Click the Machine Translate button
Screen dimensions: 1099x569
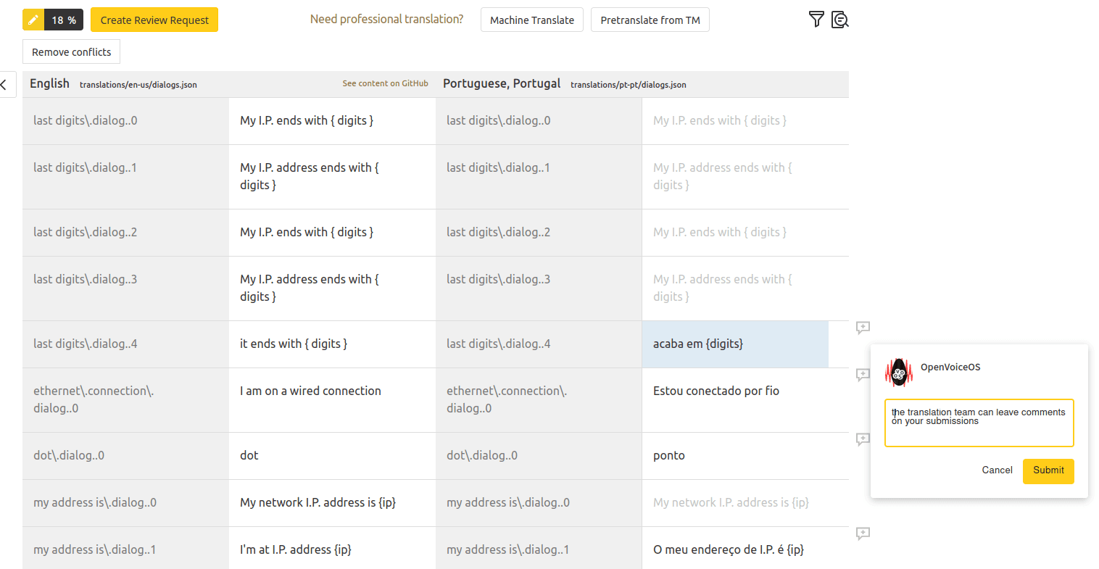click(531, 20)
